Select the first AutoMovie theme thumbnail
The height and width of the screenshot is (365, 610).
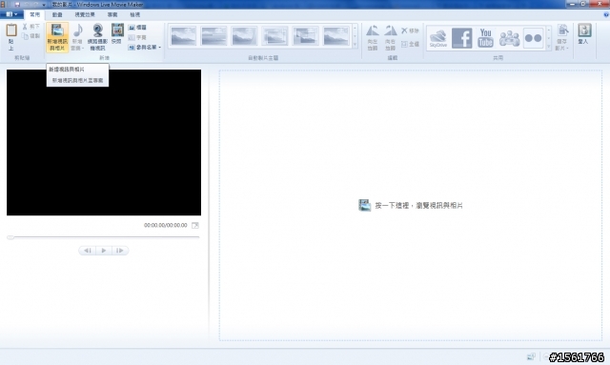tap(183, 36)
